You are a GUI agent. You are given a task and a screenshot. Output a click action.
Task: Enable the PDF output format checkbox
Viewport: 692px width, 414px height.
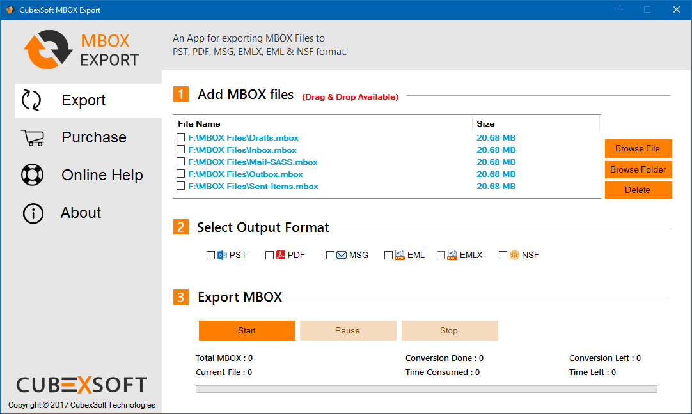pos(269,256)
